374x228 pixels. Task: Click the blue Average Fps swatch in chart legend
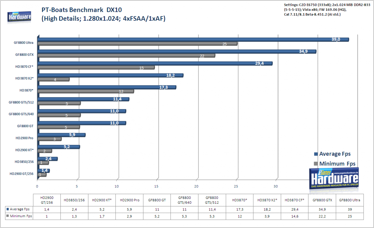(x=316, y=154)
